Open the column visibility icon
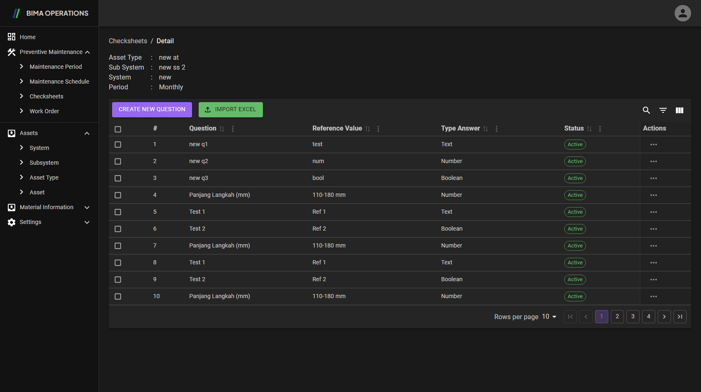Screen dimensions: 701x392 679,110
